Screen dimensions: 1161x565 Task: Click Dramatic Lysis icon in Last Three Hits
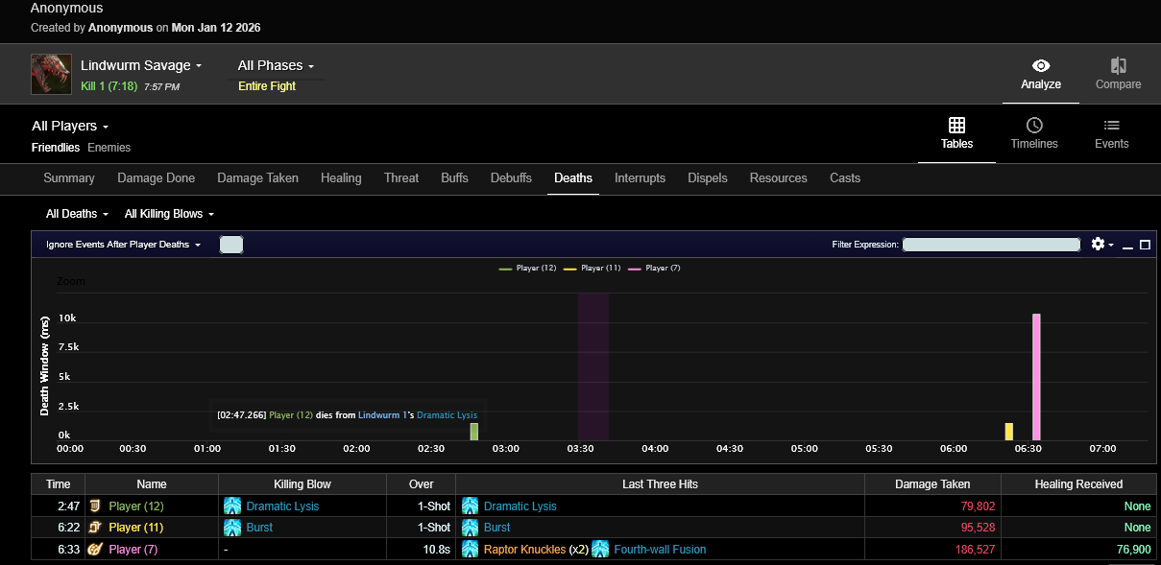[x=470, y=506]
